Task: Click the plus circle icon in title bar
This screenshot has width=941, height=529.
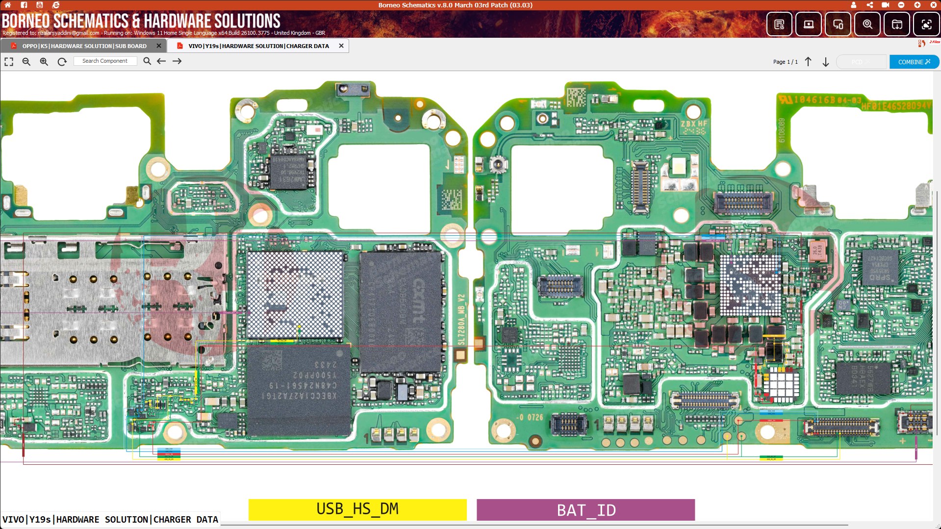Action: tap(917, 5)
